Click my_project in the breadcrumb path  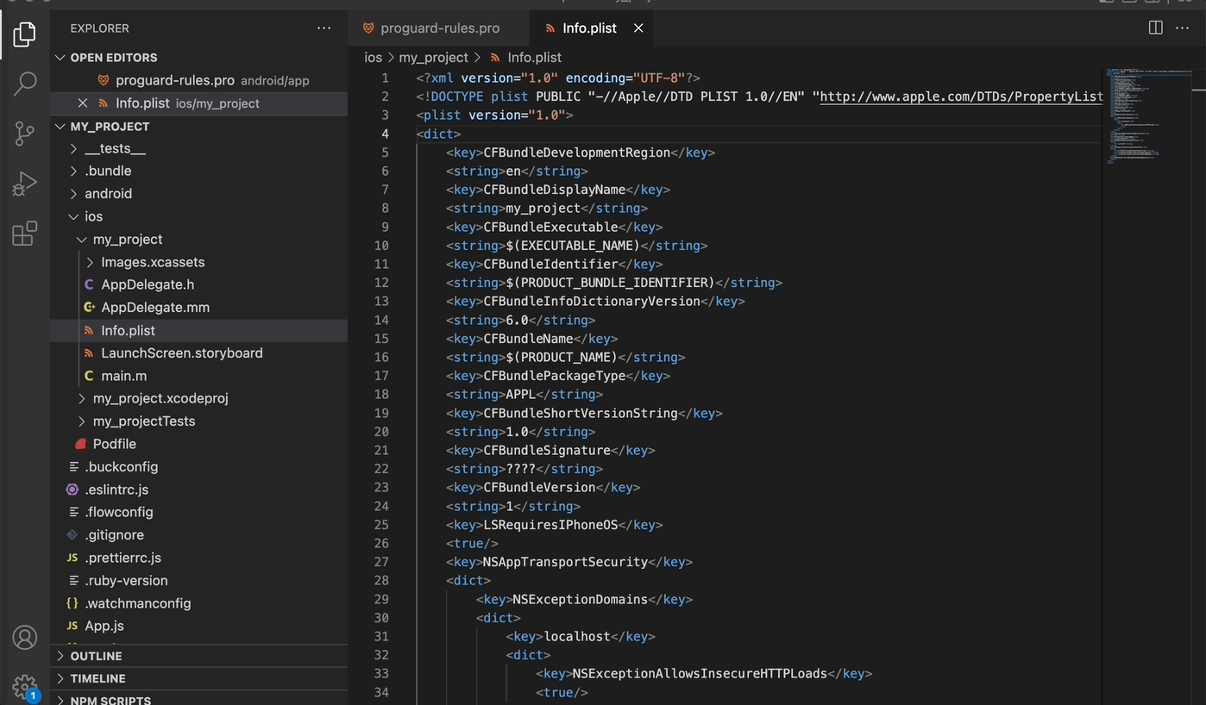[x=433, y=58]
